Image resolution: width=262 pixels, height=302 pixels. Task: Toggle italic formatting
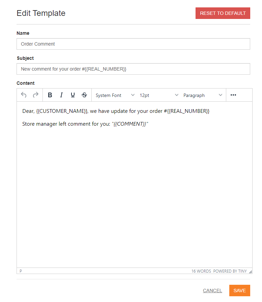61,95
